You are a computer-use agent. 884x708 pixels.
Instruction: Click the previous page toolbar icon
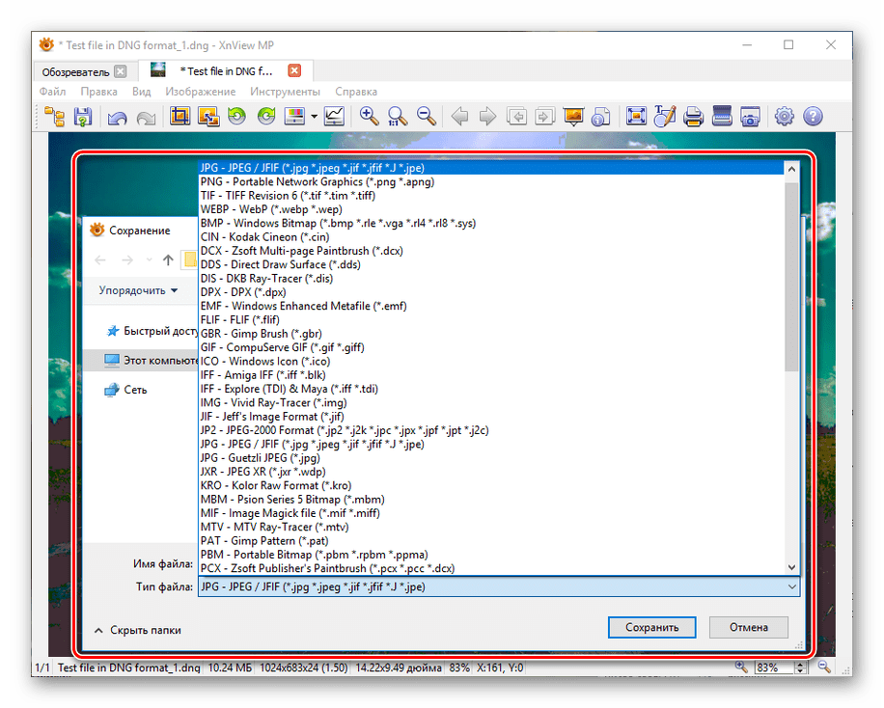[516, 117]
